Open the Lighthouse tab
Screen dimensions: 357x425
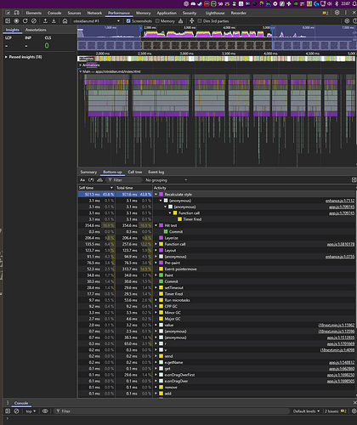(215, 13)
